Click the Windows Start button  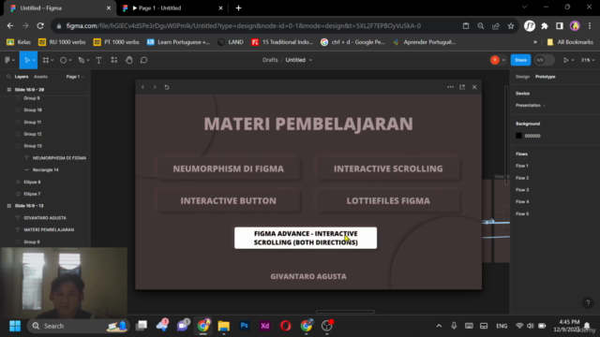pyautogui.click(x=15, y=326)
